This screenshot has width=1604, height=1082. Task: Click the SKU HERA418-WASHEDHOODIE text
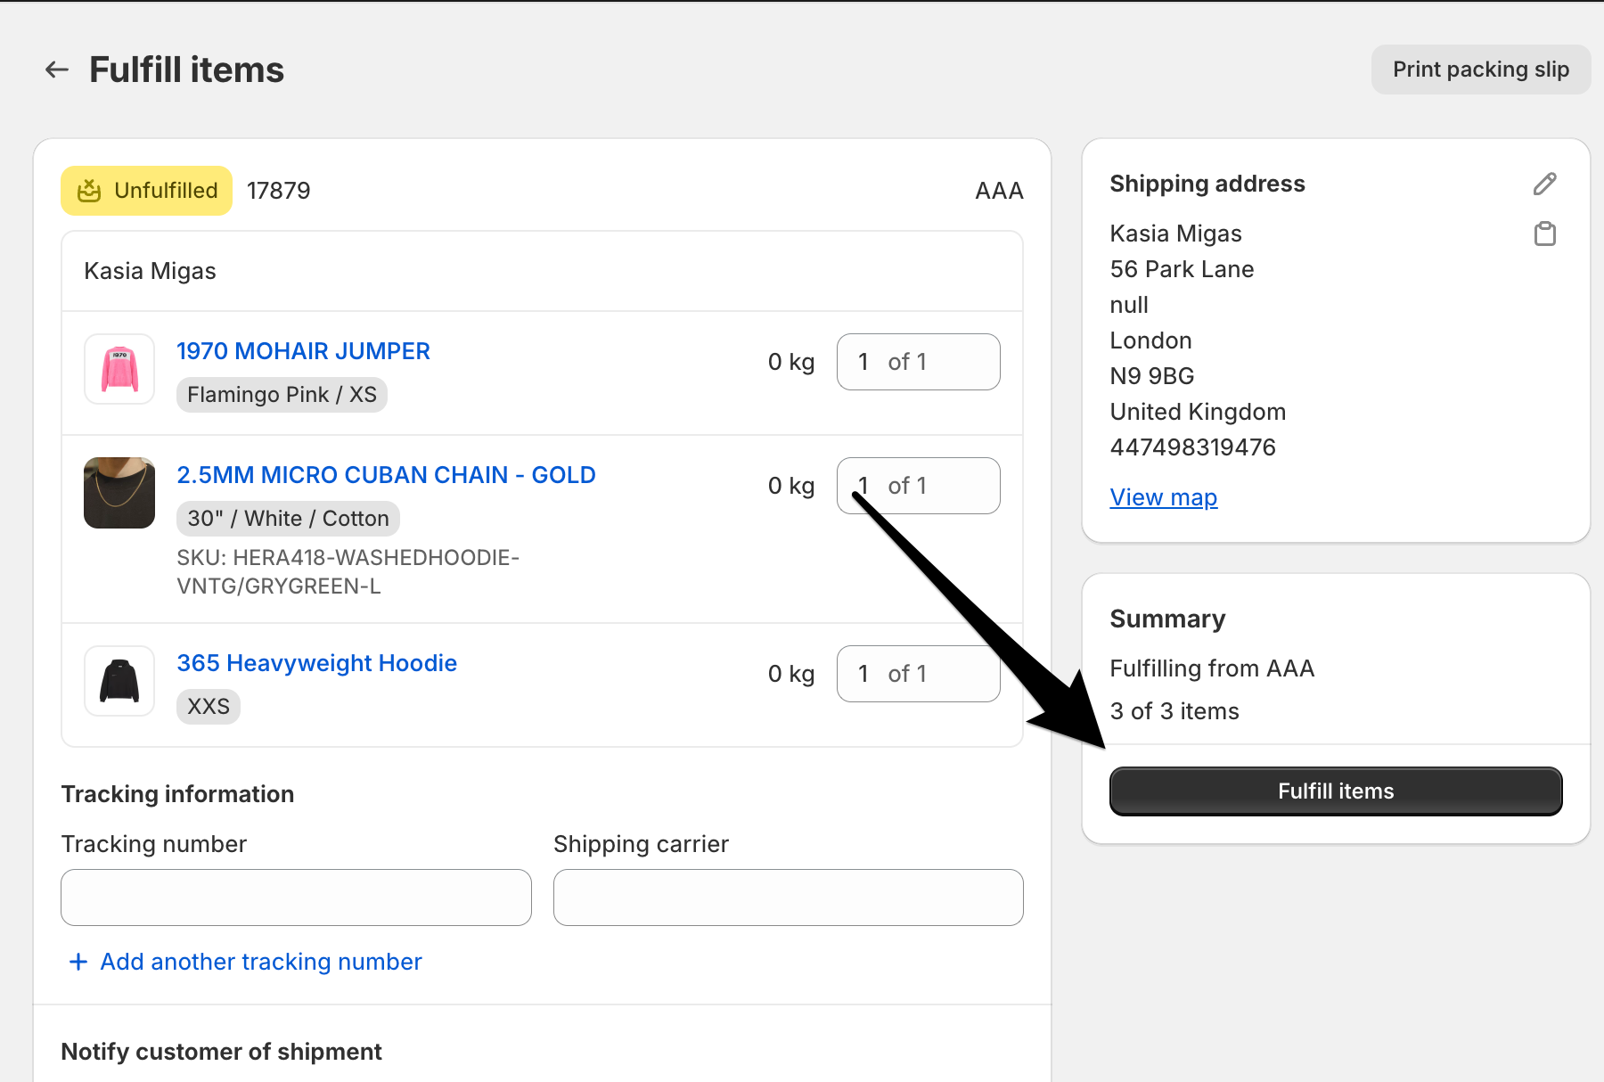pyautogui.click(x=348, y=571)
